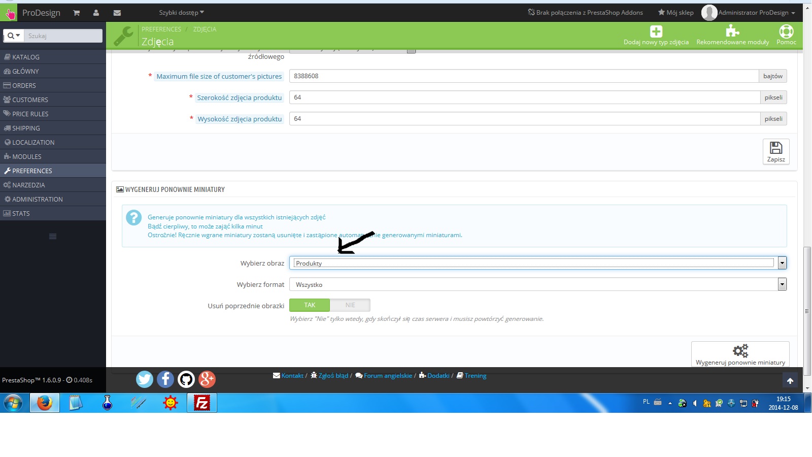Open SHIPPING in the sidebar
The height and width of the screenshot is (457, 812).
click(53, 128)
